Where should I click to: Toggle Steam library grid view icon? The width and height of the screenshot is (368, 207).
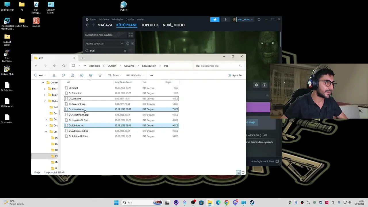[131, 35]
